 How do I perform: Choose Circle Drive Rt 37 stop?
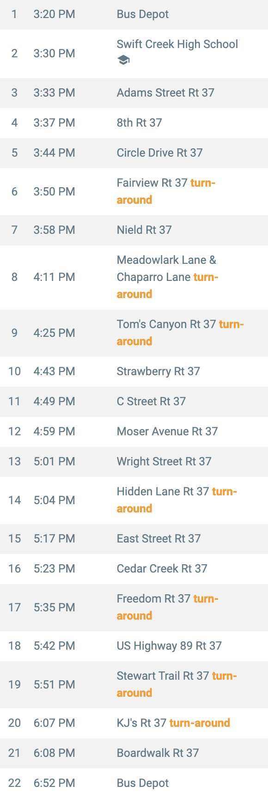134,153
